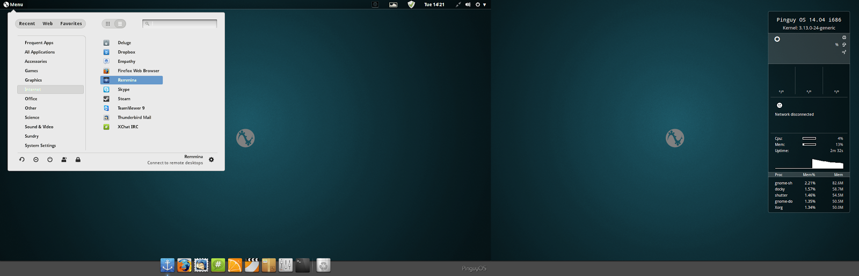Click the suspend icon in menu footer

tap(36, 159)
